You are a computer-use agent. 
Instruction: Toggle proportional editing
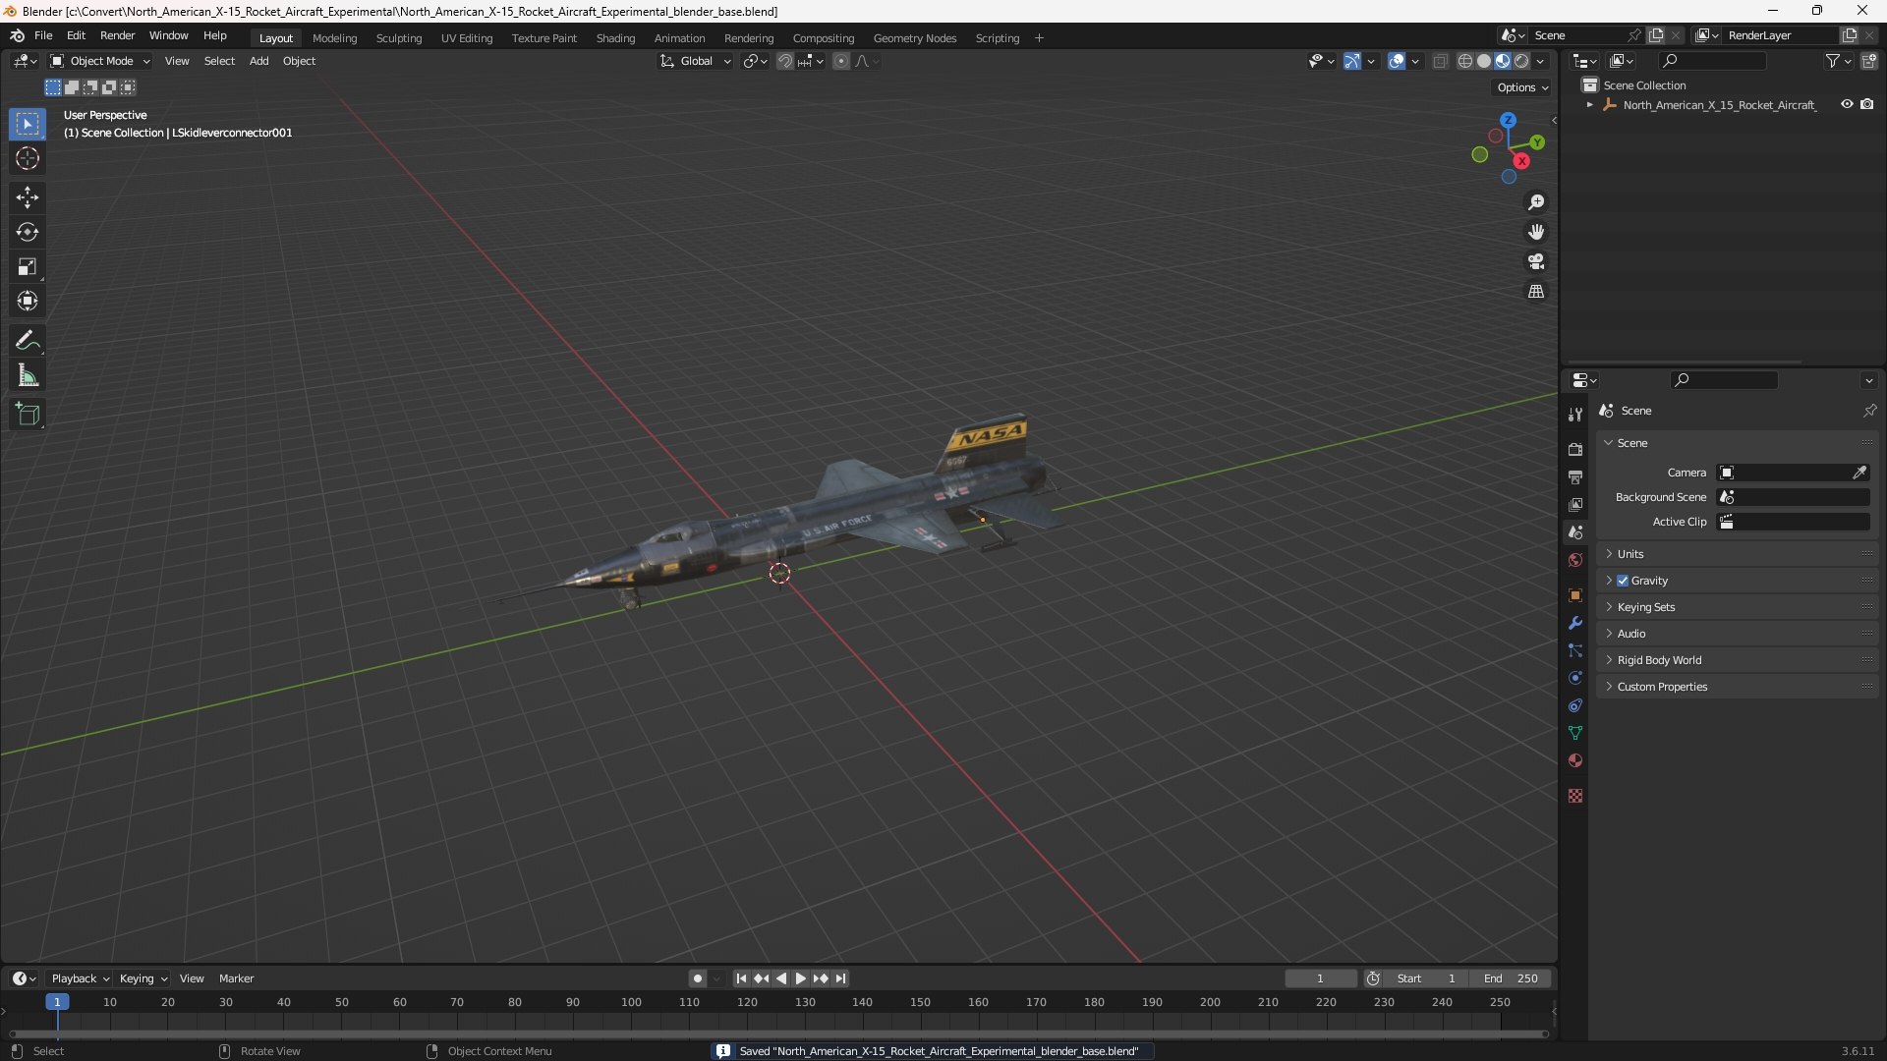pyautogui.click(x=841, y=61)
